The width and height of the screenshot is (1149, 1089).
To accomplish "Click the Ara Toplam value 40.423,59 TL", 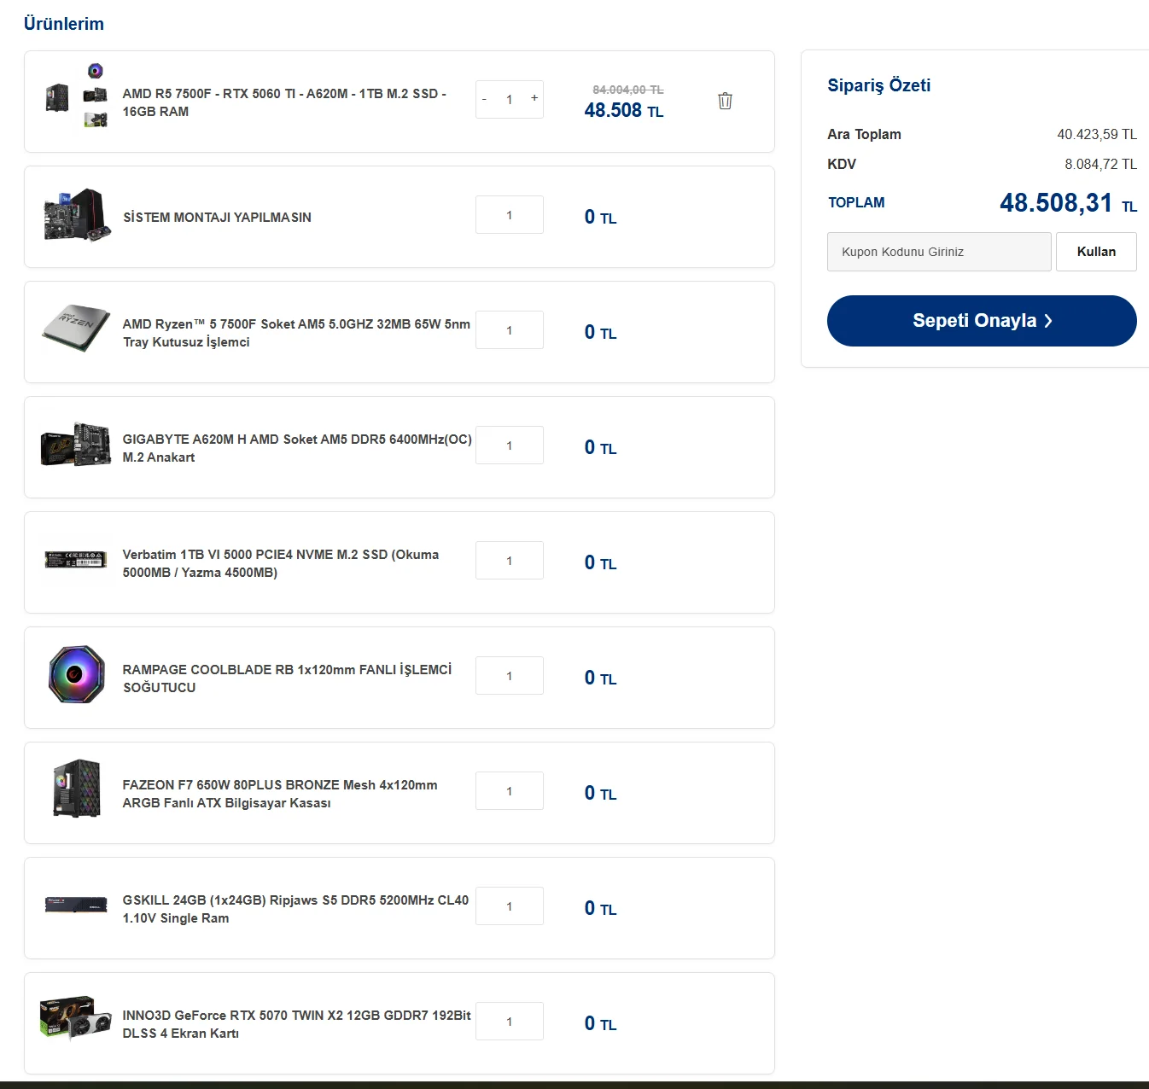I will click(x=1097, y=134).
